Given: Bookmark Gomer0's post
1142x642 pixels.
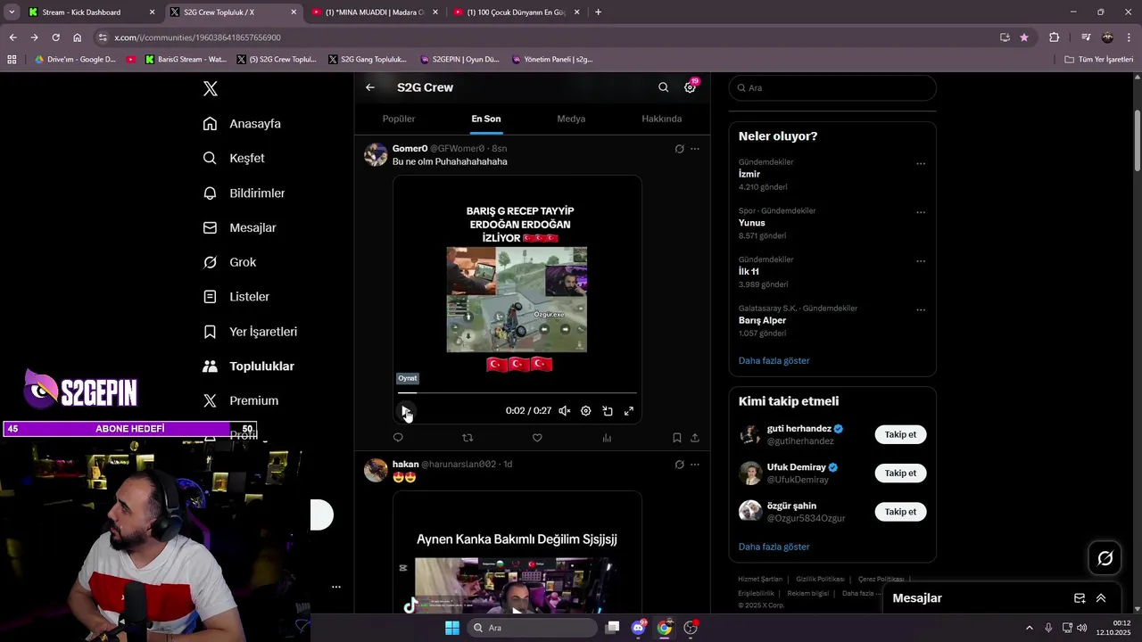Looking at the screenshot, I should click(676, 438).
